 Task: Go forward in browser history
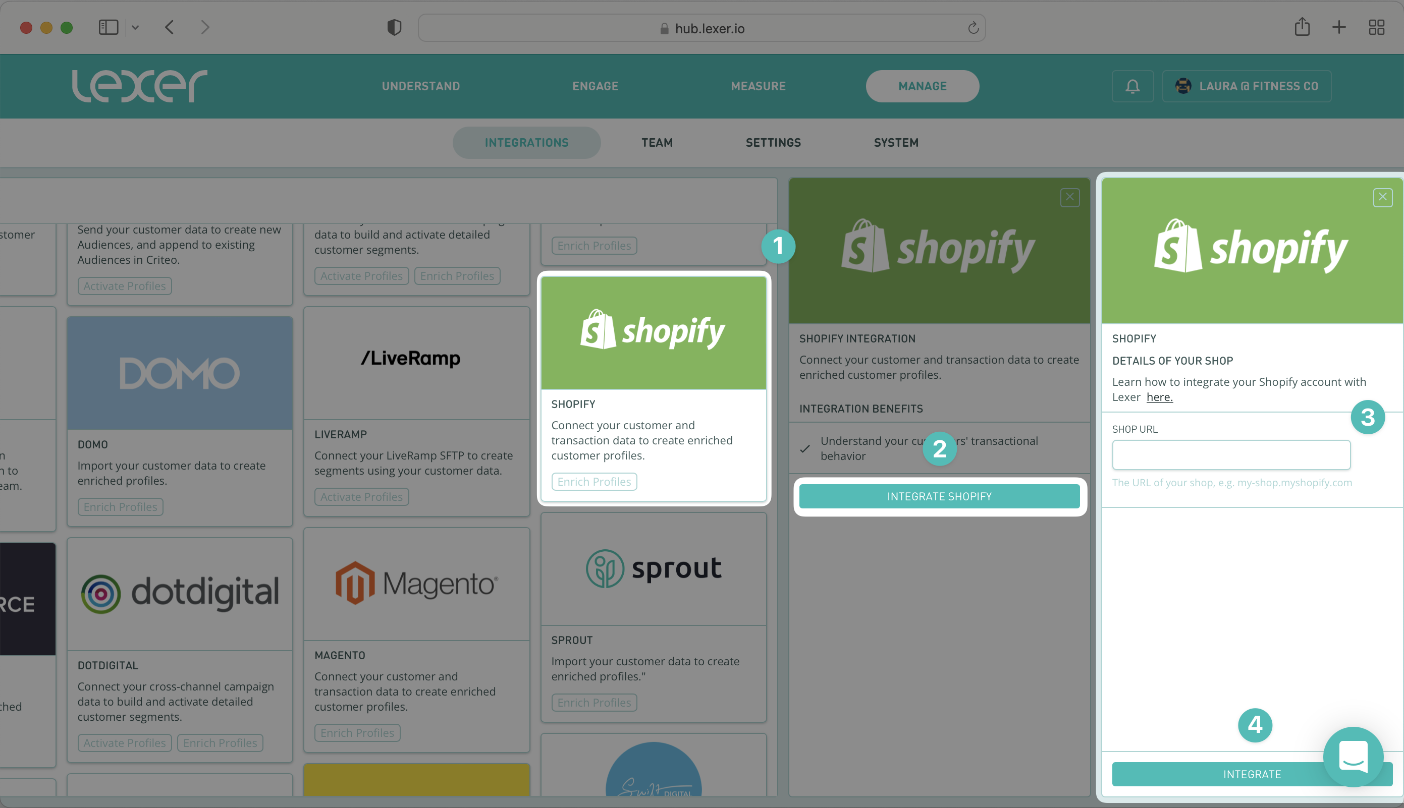click(x=205, y=27)
